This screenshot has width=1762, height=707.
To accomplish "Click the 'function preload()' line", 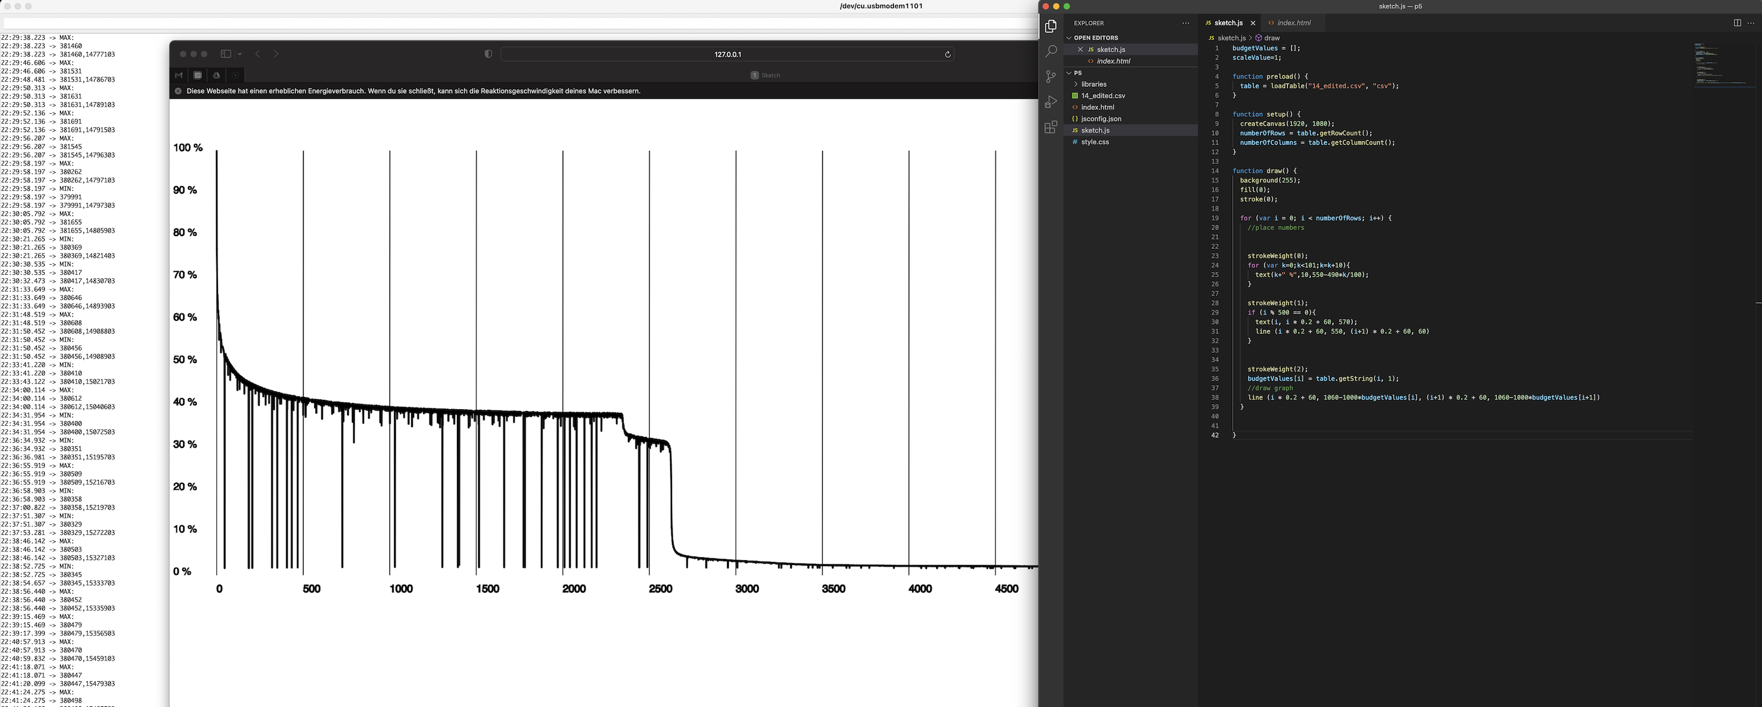I will pos(1270,76).
